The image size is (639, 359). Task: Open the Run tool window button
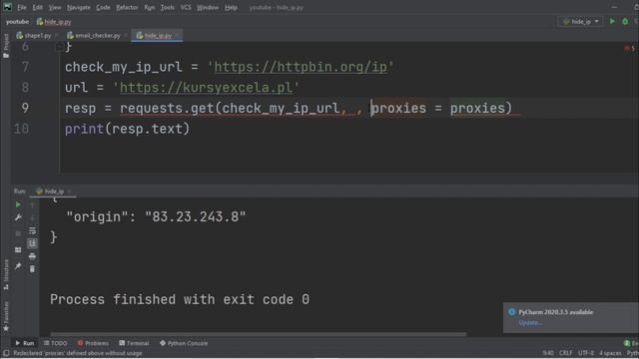pos(24,343)
